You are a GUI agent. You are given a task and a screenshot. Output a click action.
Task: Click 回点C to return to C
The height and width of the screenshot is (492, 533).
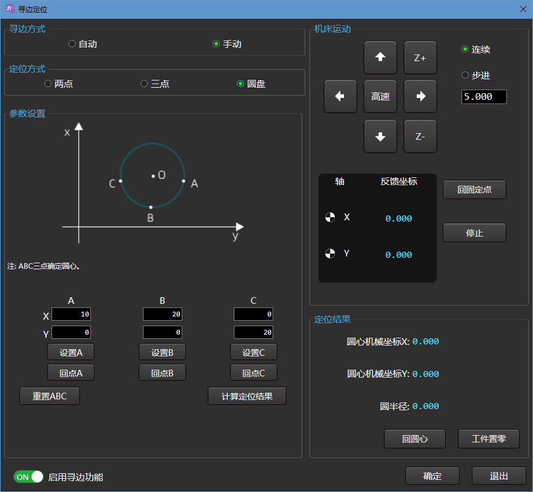[254, 373]
